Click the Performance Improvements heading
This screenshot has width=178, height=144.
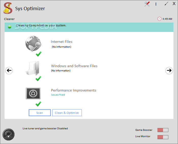point(74,90)
